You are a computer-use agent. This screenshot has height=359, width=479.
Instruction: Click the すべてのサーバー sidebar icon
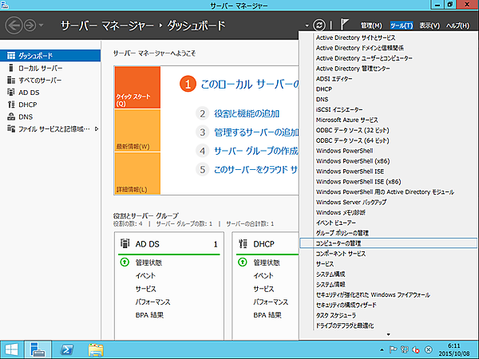10,81
